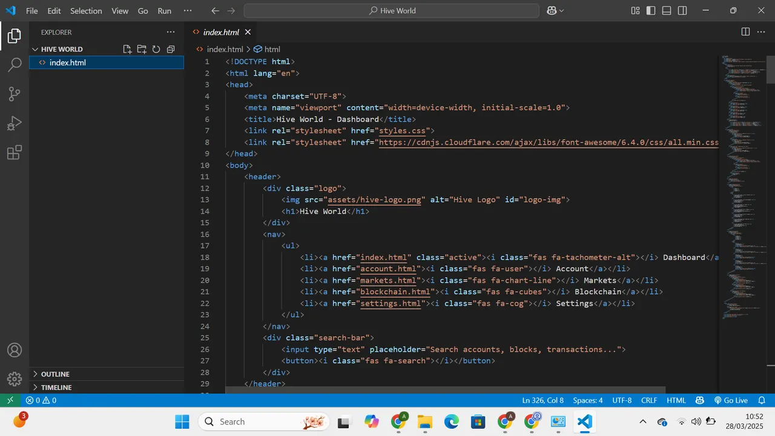Open the Copilot dropdown chevron
The width and height of the screenshot is (775, 436).
(562, 11)
